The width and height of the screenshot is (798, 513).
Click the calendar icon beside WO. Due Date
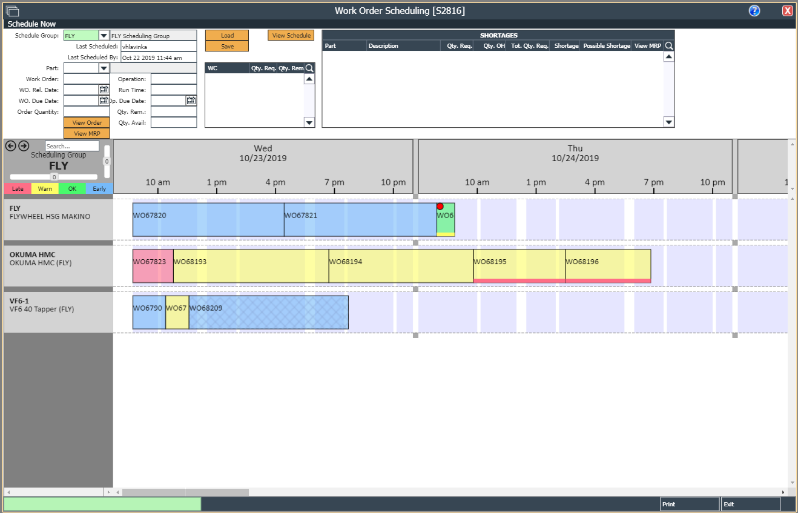pos(104,101)
